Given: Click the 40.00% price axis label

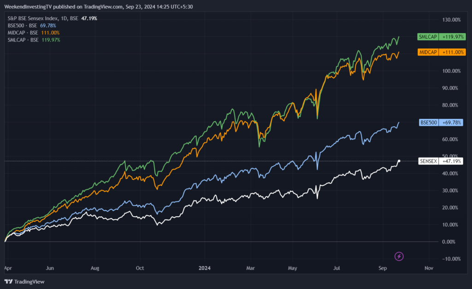Looking at the screenshot, I should point(450,173).
